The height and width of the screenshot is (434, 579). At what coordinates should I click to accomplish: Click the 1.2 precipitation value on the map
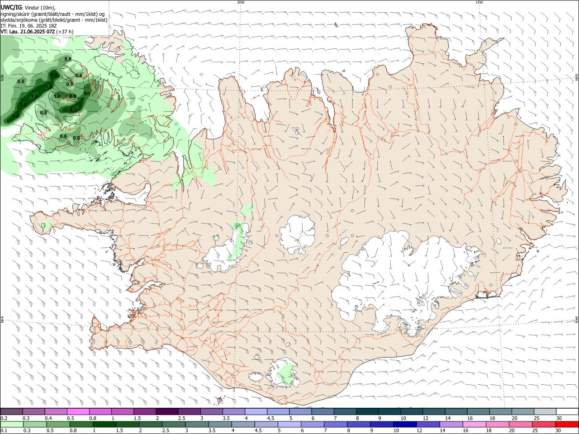click(15, 116)
